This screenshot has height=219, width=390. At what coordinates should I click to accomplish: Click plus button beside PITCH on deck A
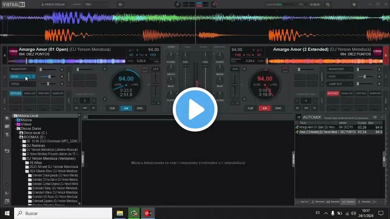point(62,84)
